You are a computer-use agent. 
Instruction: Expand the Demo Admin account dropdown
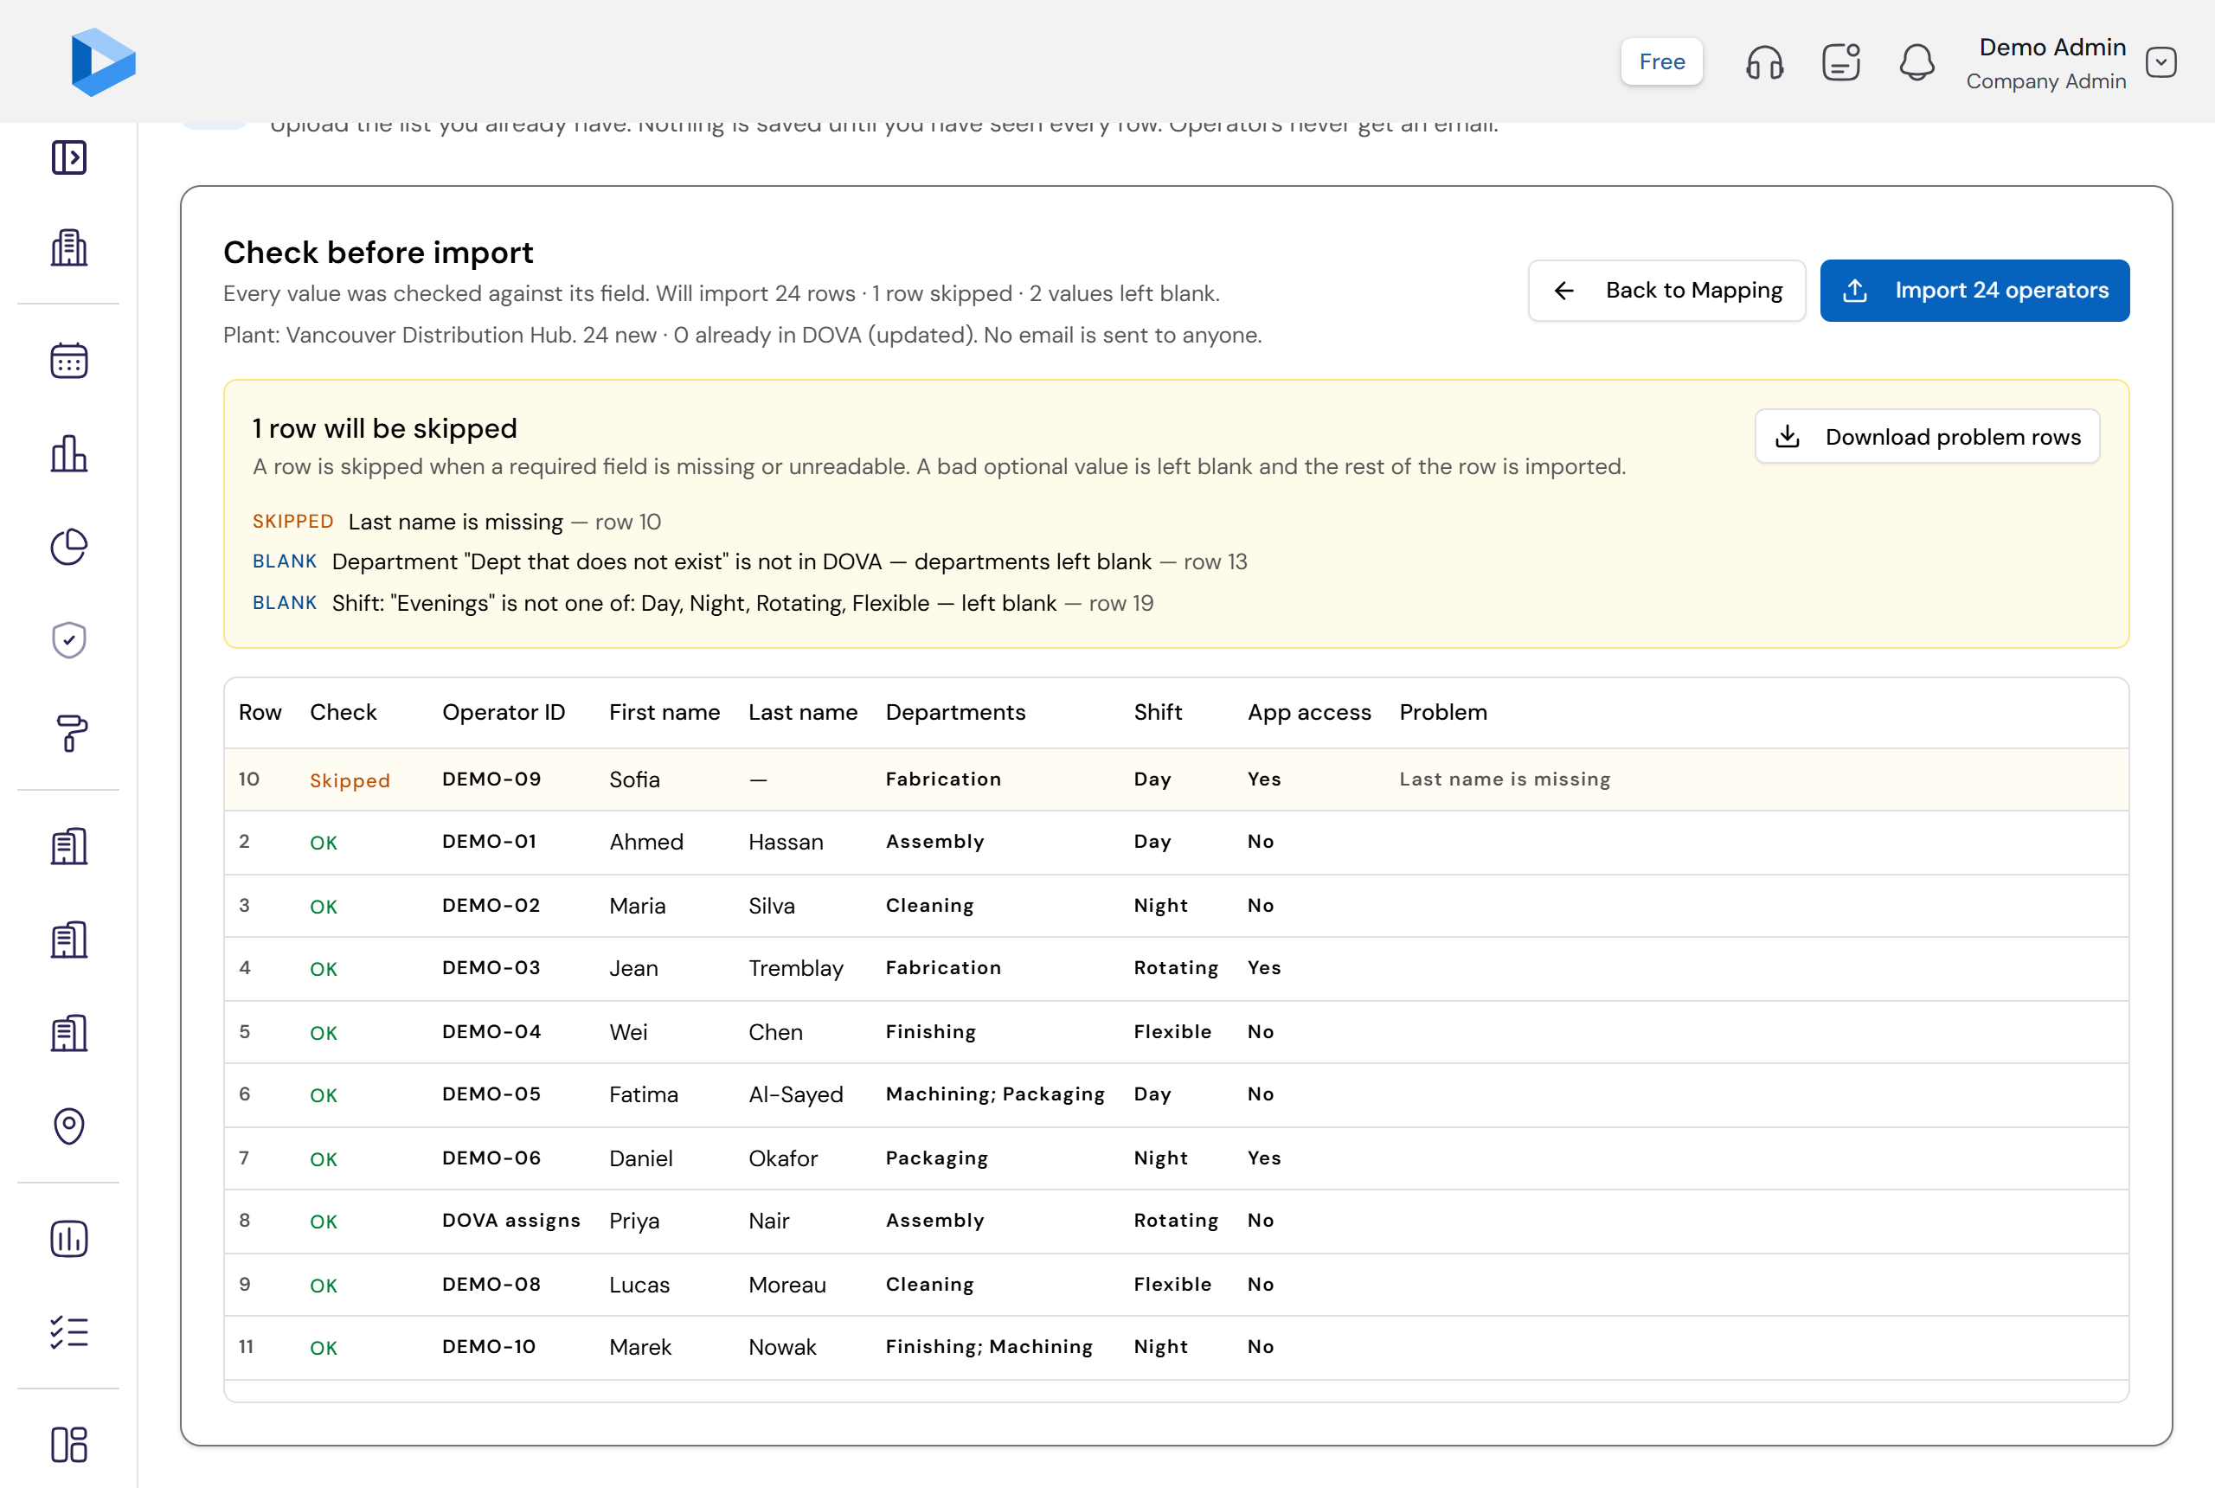2160,62
